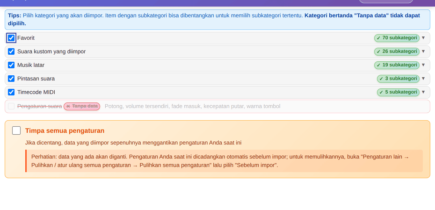435x210 pixels.
Task: Click the Favorit label text
Action: pyautogui.click(x=26, y=38)
